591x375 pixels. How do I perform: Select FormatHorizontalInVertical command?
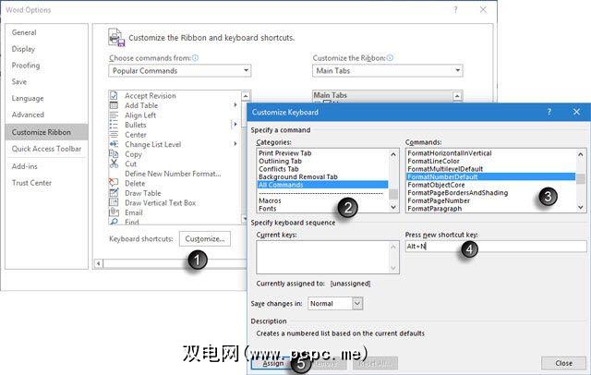click(x=450, y=153)
